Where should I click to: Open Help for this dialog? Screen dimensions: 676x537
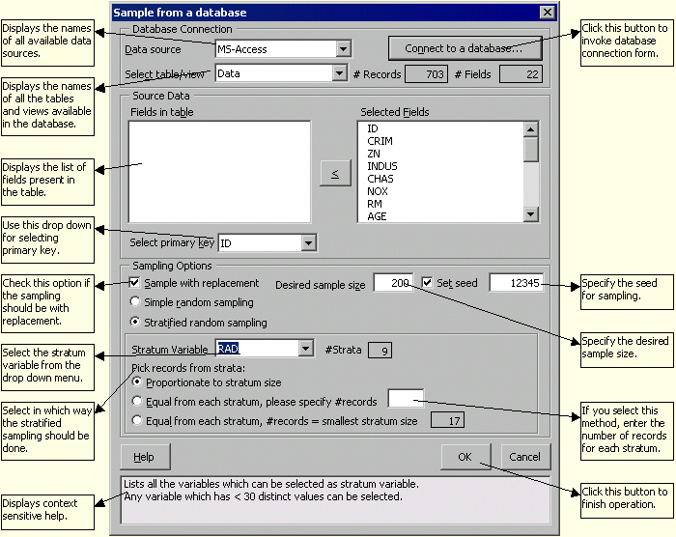tap(144, 457)
